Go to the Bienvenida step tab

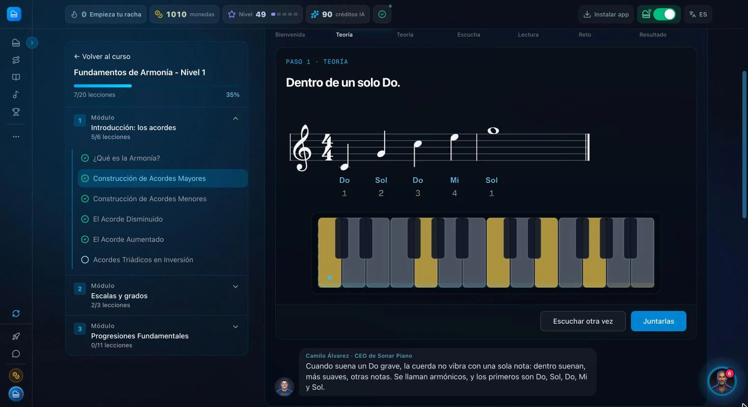[x=290, y=35]
